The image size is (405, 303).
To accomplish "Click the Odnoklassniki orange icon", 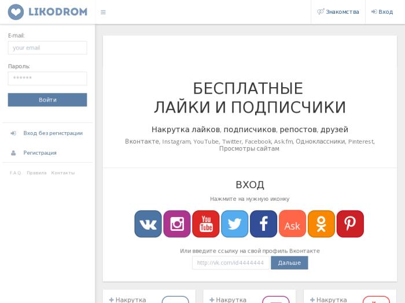I will pyautogui.click(x=321, y=224).
